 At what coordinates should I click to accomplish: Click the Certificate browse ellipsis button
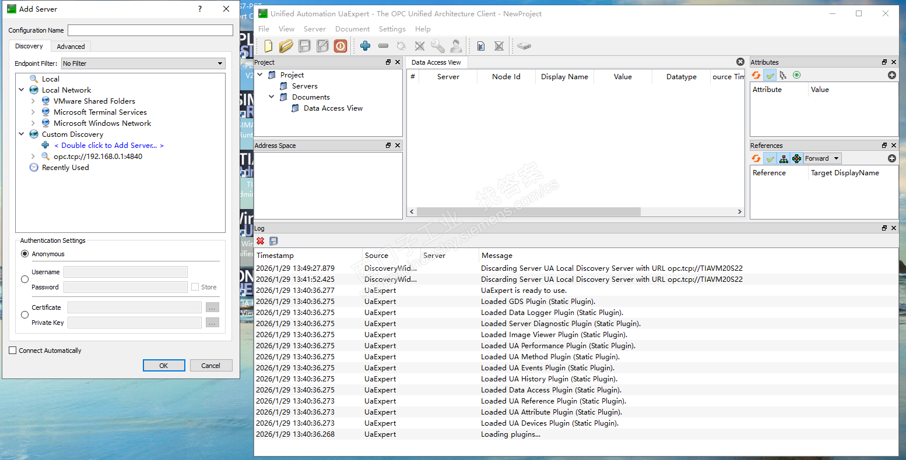212,307
